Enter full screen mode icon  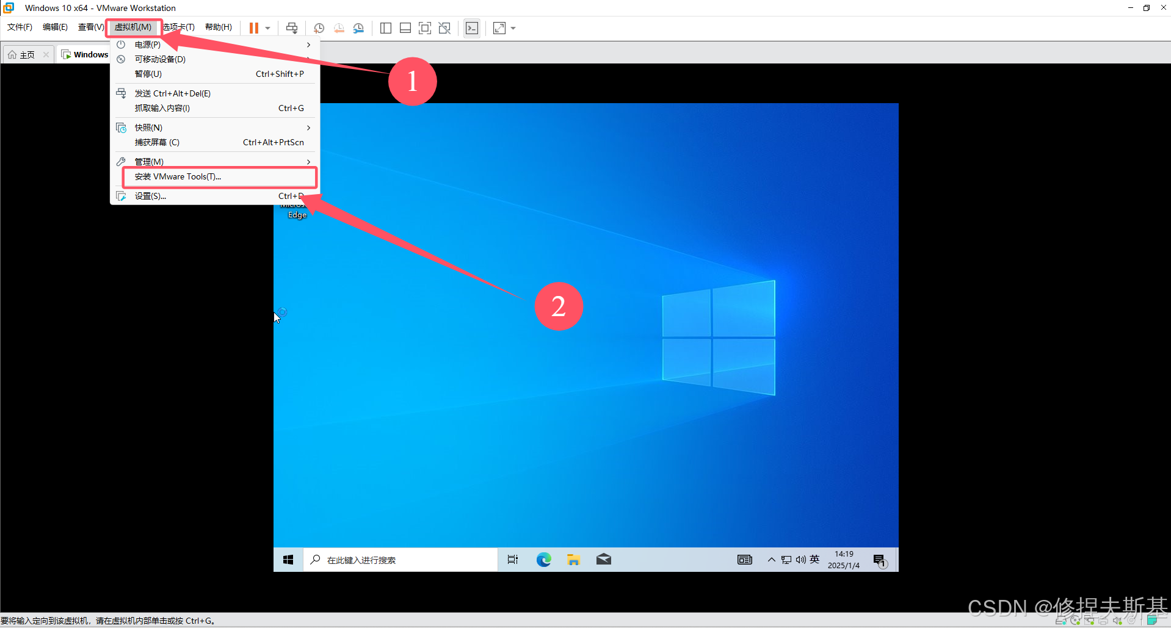pos(425,28)
